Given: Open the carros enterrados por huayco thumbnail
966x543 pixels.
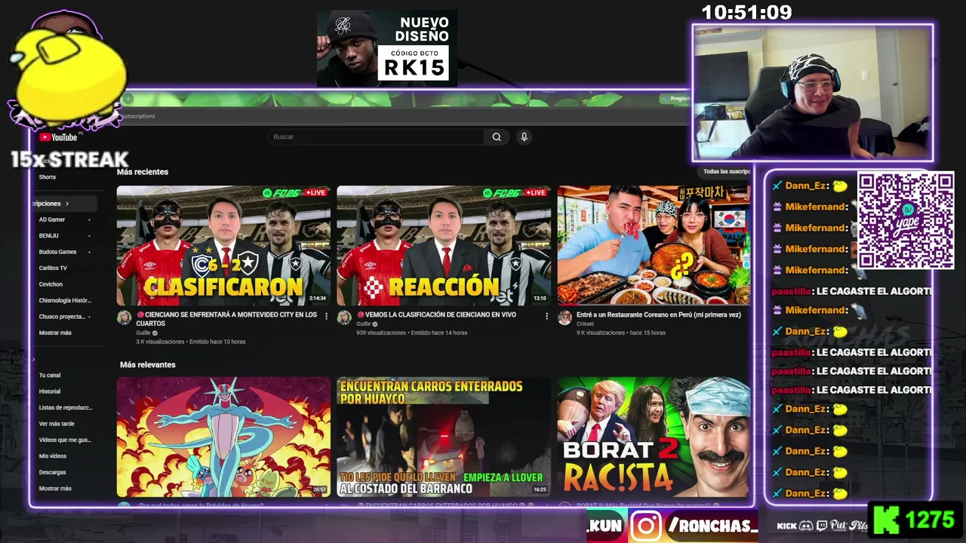Looking at the screenshot, I should click(444, 437).
